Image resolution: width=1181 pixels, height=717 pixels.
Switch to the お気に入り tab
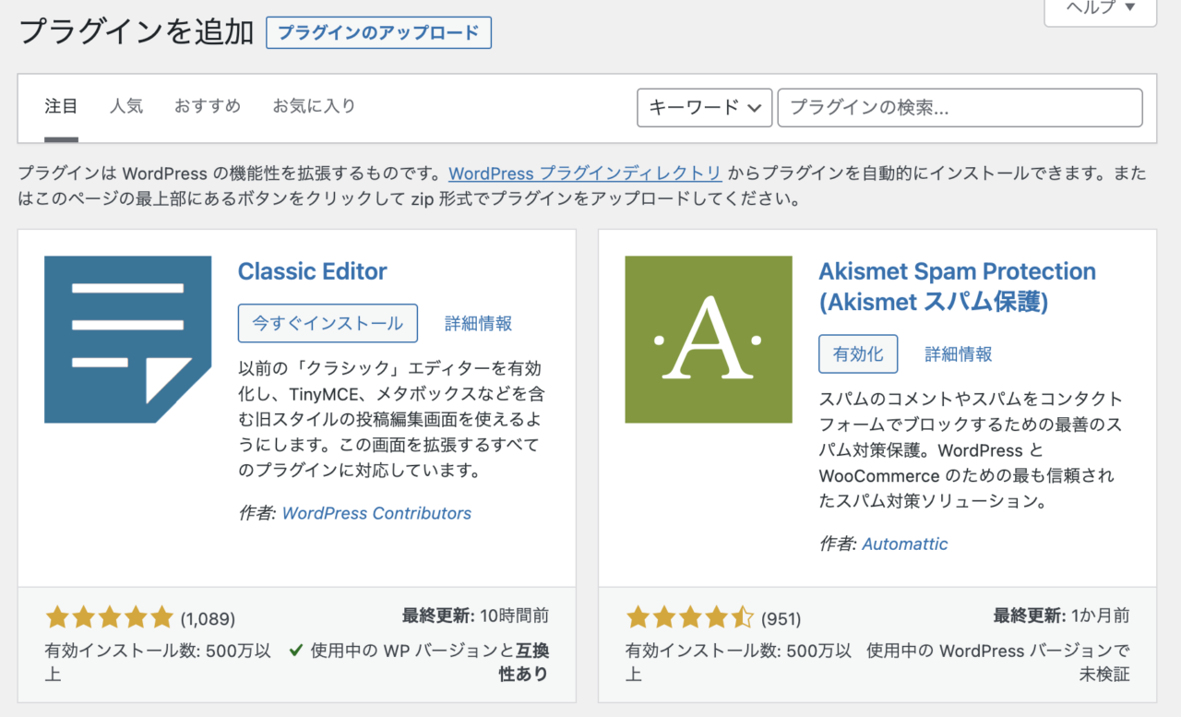pos(314,106)
